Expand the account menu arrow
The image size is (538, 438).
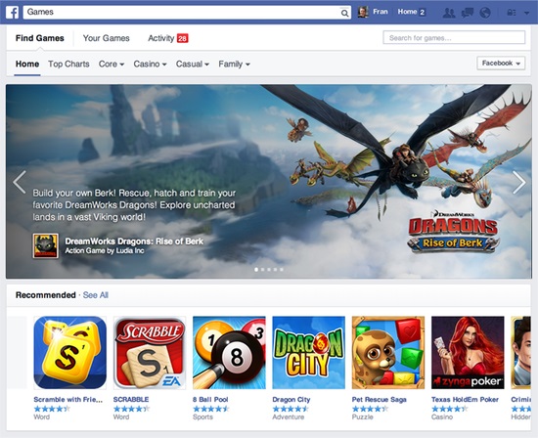526,13
